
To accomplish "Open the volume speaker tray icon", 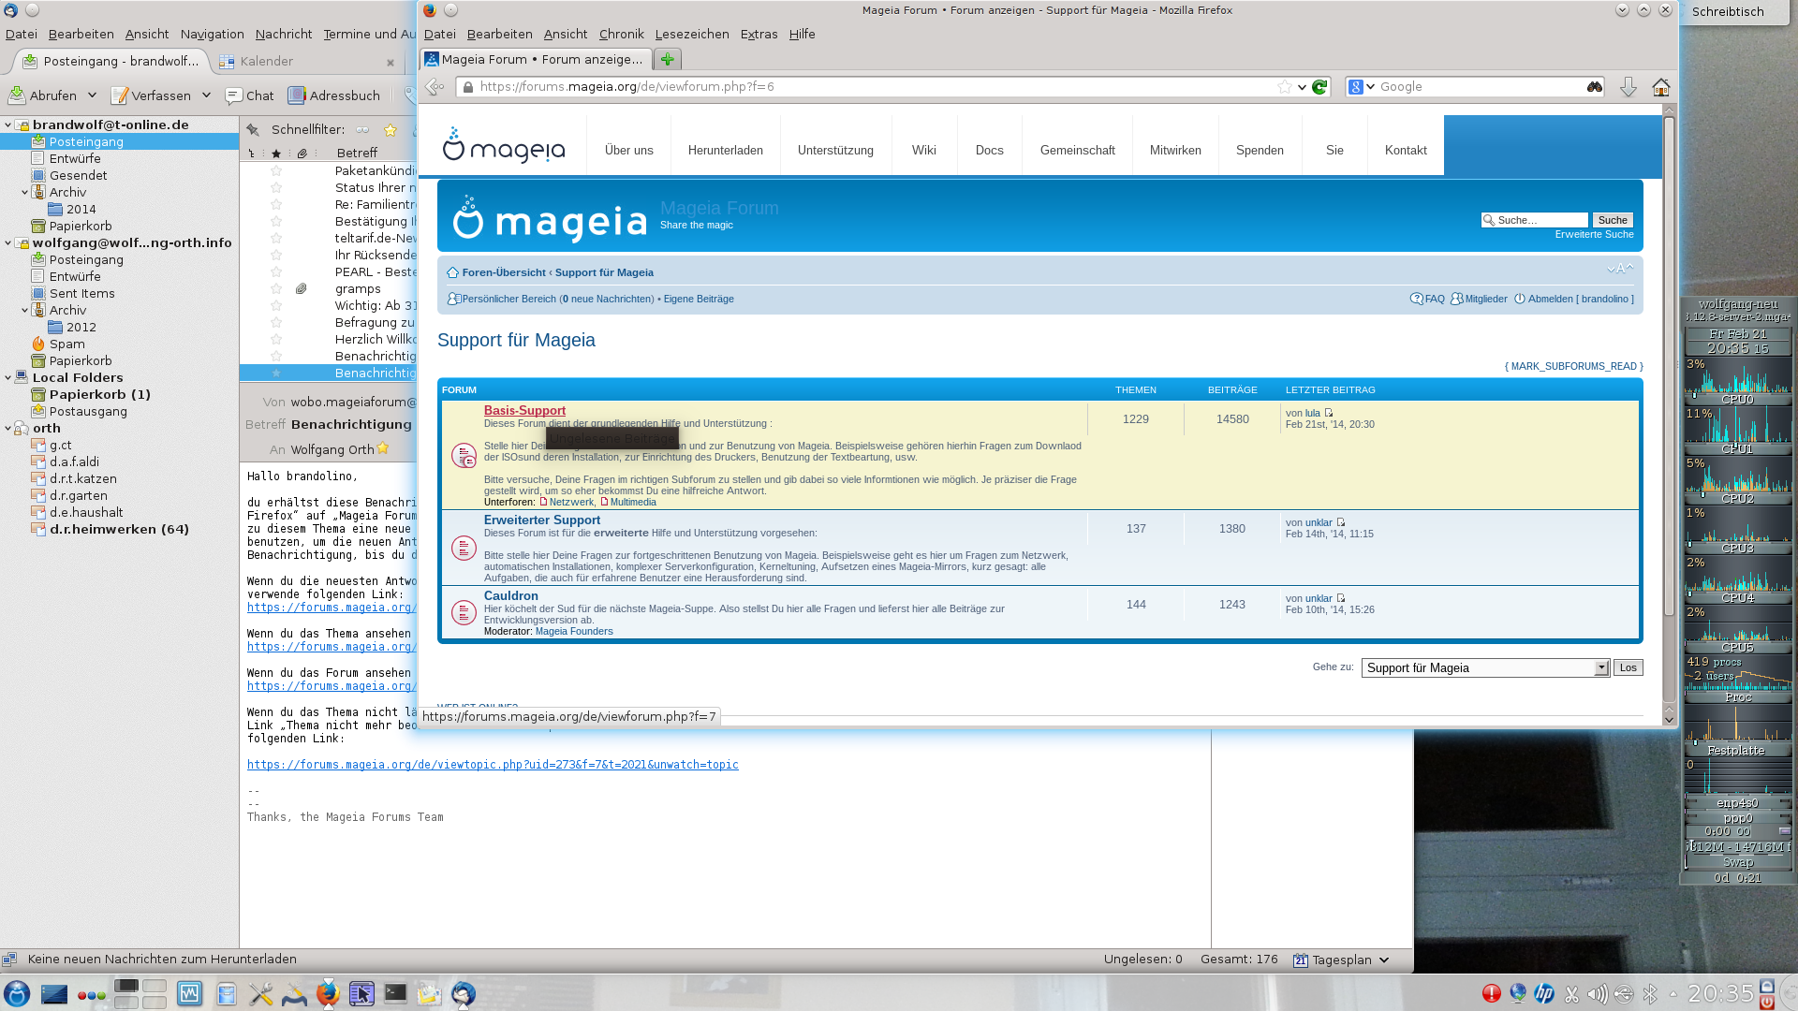I will pos(1598,993).
